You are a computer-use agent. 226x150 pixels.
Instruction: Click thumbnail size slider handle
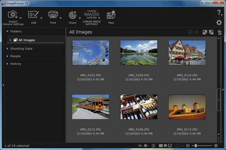196,145
